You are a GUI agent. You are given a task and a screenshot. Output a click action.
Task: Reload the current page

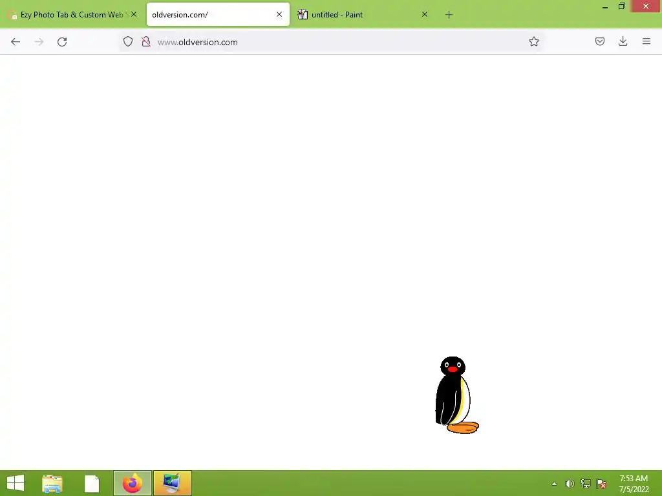(x=62, y=42)
